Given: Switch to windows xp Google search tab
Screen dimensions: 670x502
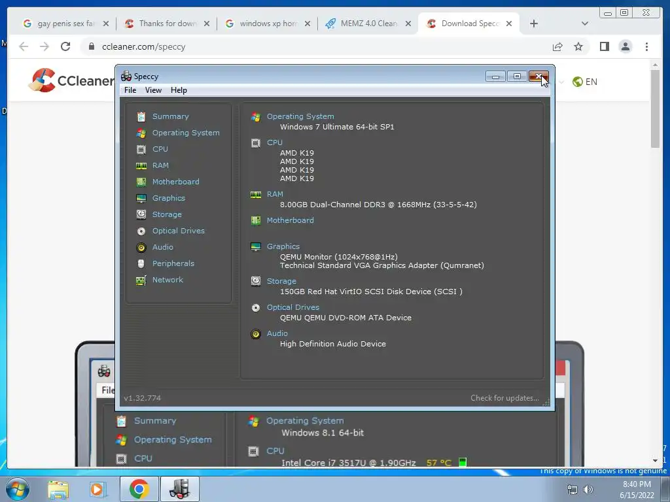Looking at the screenshot, I should click(268, 24).
